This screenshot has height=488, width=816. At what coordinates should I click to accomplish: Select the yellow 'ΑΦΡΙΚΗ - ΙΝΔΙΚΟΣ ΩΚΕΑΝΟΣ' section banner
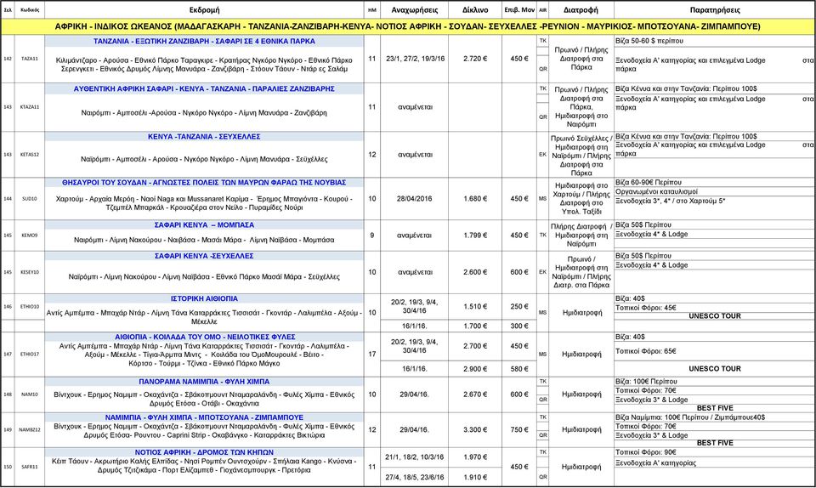tap(407, 26)
